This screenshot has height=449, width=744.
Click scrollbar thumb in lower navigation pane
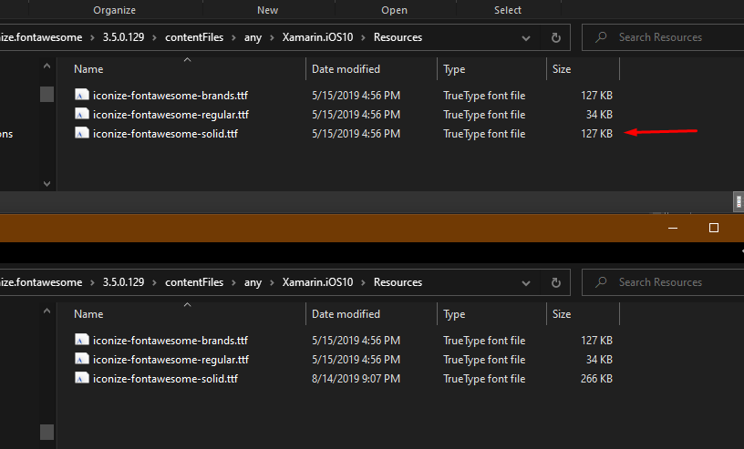tap(46, 432)
